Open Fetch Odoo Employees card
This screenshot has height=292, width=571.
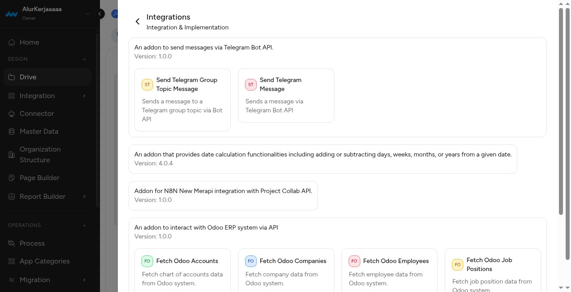(x=389, y=270)
